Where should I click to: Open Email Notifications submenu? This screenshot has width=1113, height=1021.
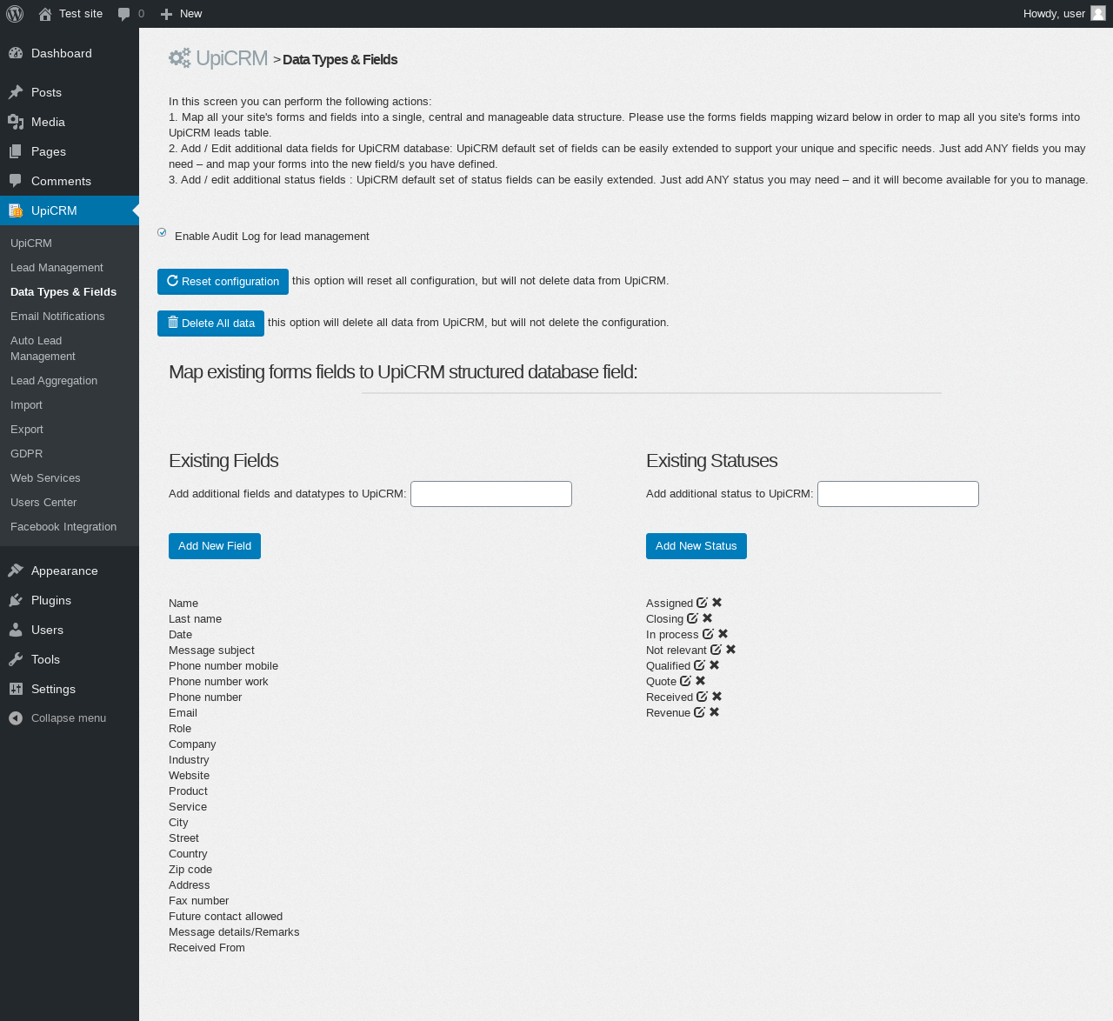point(70,317)
